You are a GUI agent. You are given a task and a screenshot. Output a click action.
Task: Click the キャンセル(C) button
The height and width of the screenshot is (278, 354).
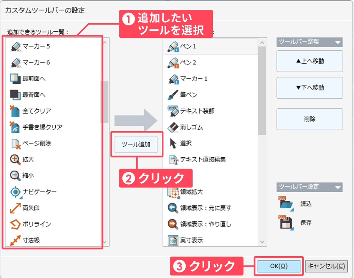(326, 266)
